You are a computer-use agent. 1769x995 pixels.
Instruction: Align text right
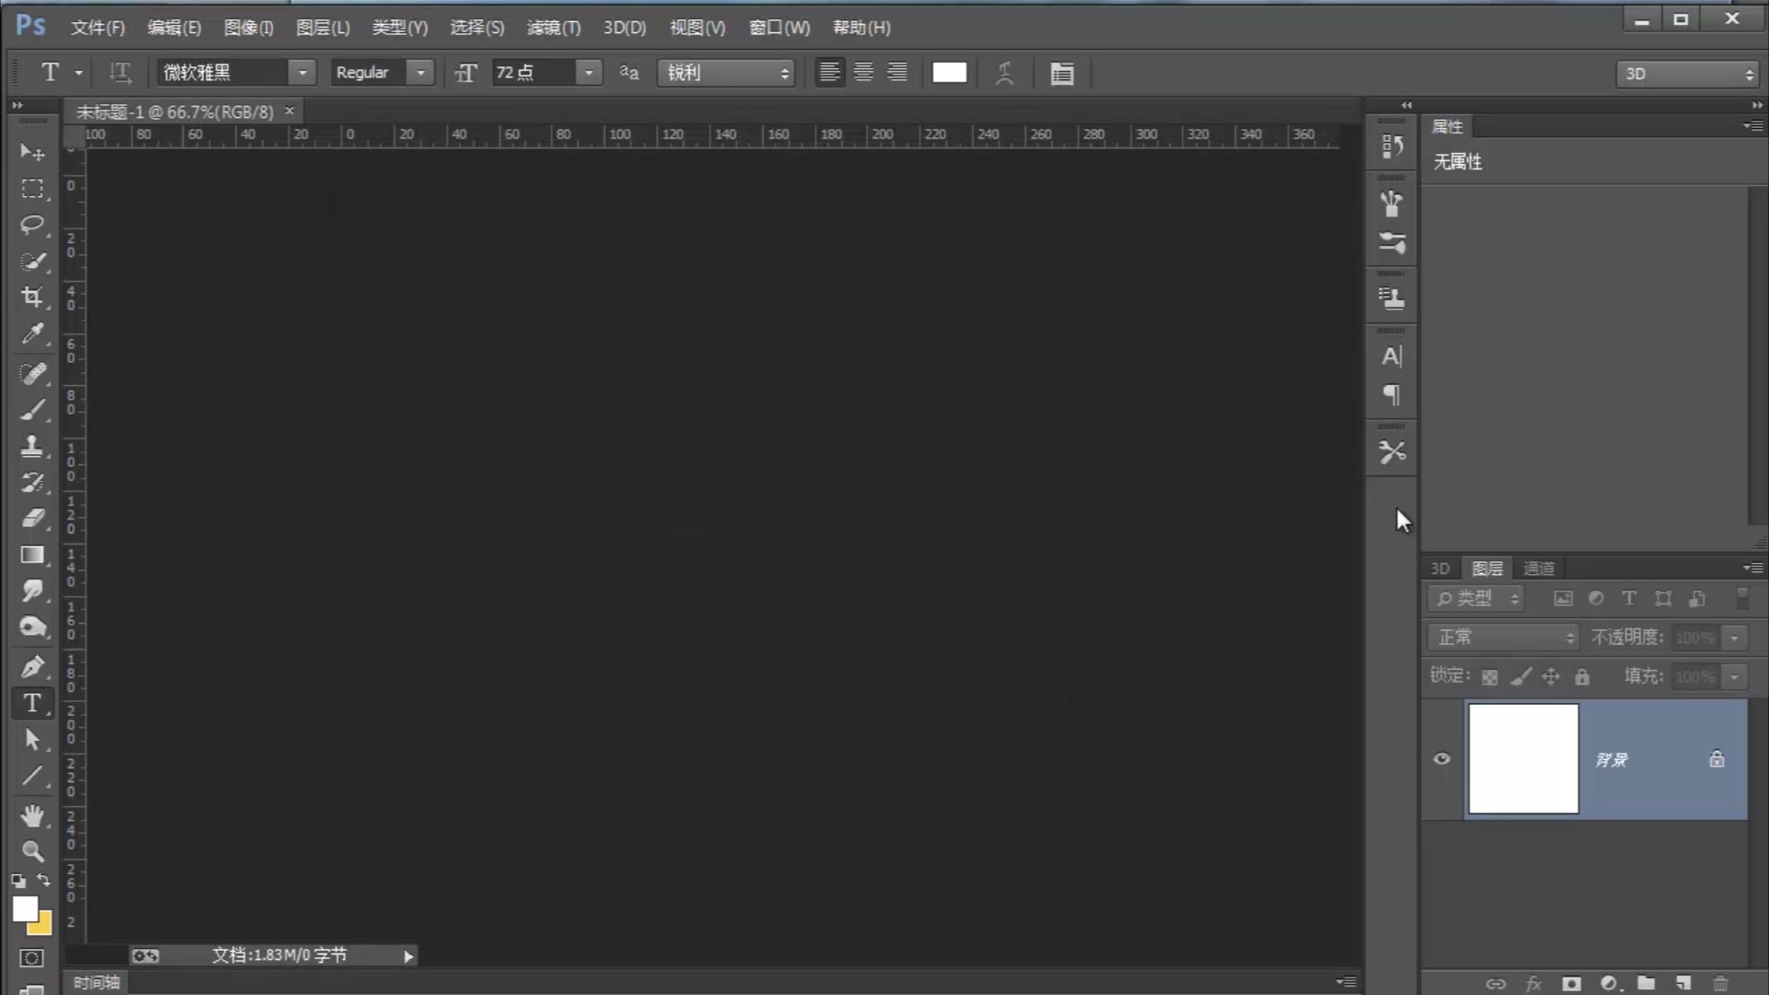896,72
